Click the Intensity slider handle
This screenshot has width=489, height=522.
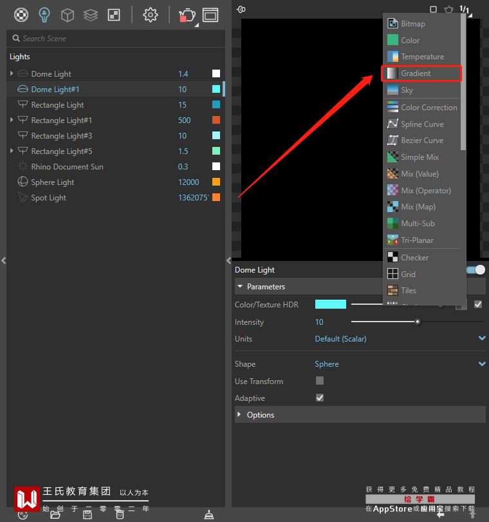[x=418, y=322]
